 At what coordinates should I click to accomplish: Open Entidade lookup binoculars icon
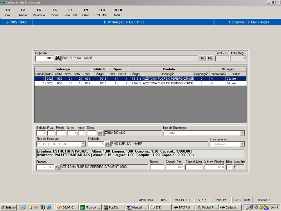coord(107,144)
